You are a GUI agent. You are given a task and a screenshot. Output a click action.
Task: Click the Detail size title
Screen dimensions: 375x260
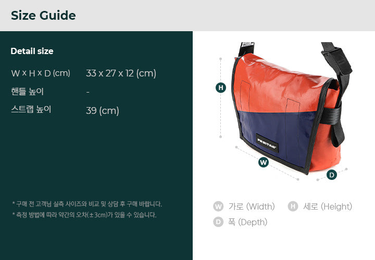point(32,51)
